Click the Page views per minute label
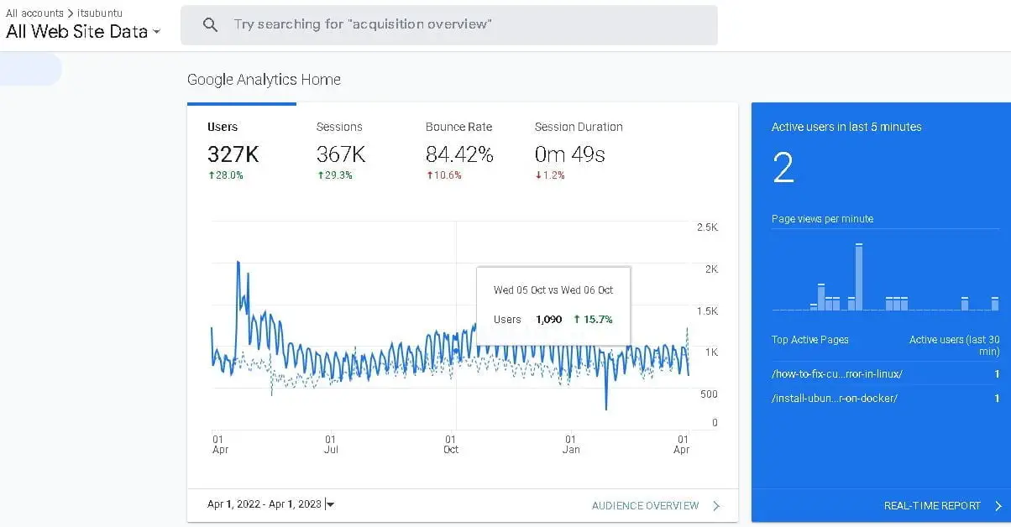The image size is (1011, 527). click(x=822, y=219)
